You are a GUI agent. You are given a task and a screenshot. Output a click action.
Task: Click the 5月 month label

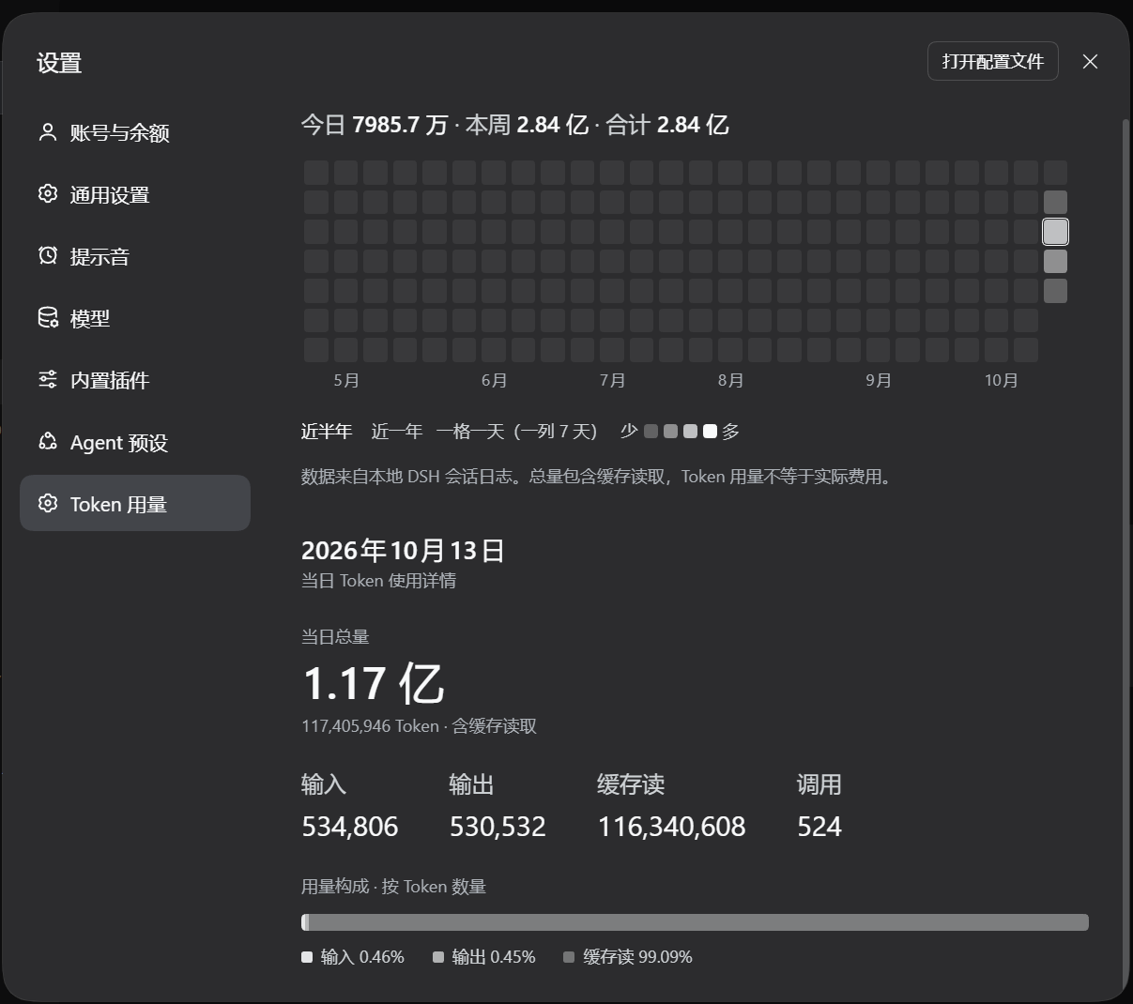tap(346, 380)
